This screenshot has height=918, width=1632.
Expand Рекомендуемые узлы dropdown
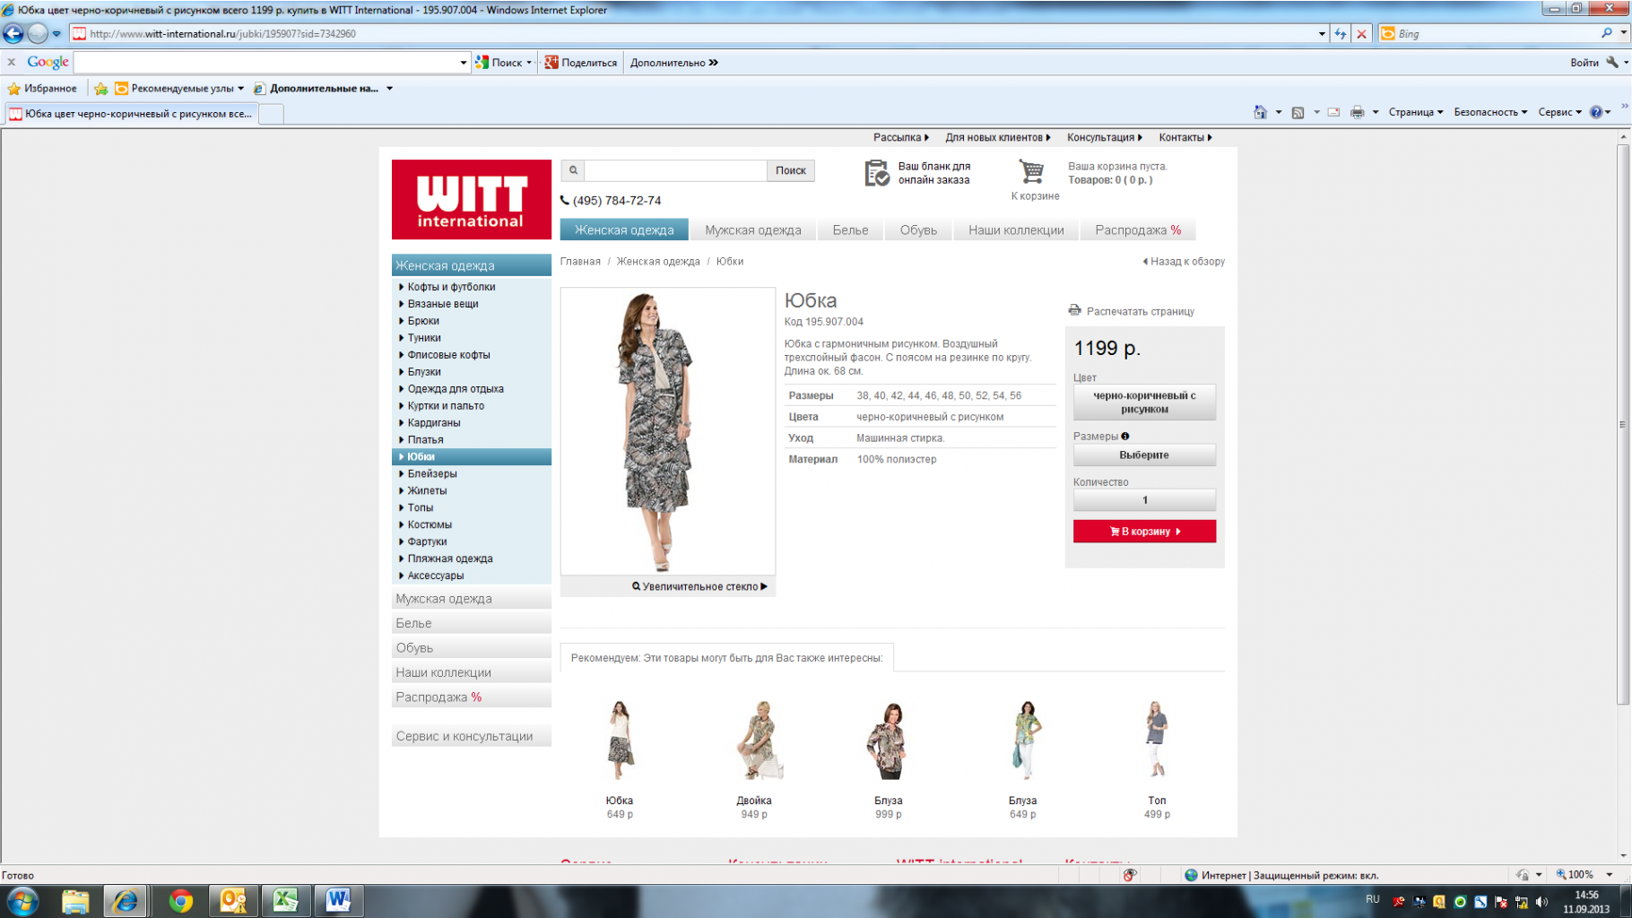click(240, 88)
